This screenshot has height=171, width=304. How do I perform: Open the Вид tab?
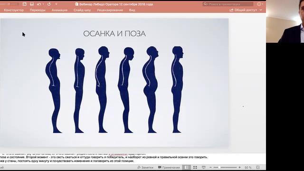tap(132, 10)
